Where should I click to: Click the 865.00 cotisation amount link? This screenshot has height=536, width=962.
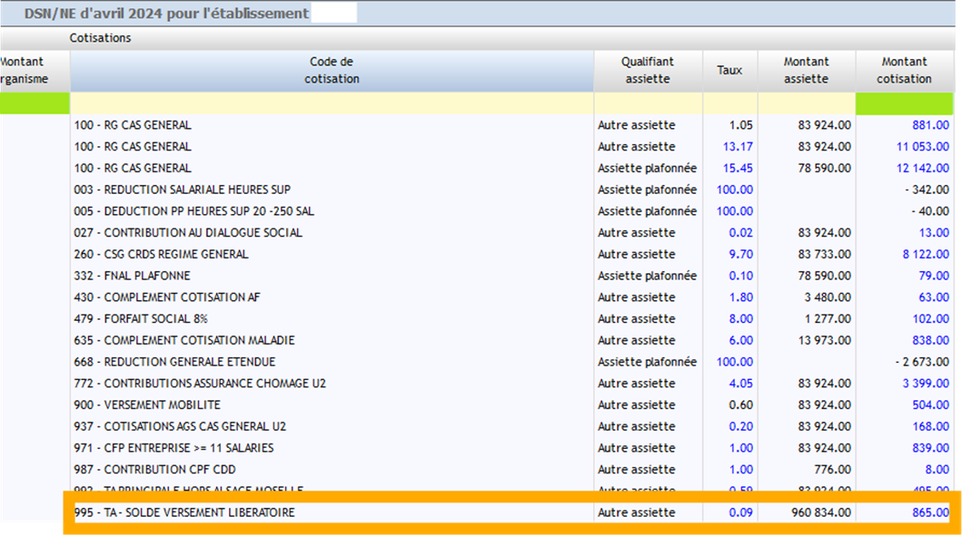click(930, 513)
